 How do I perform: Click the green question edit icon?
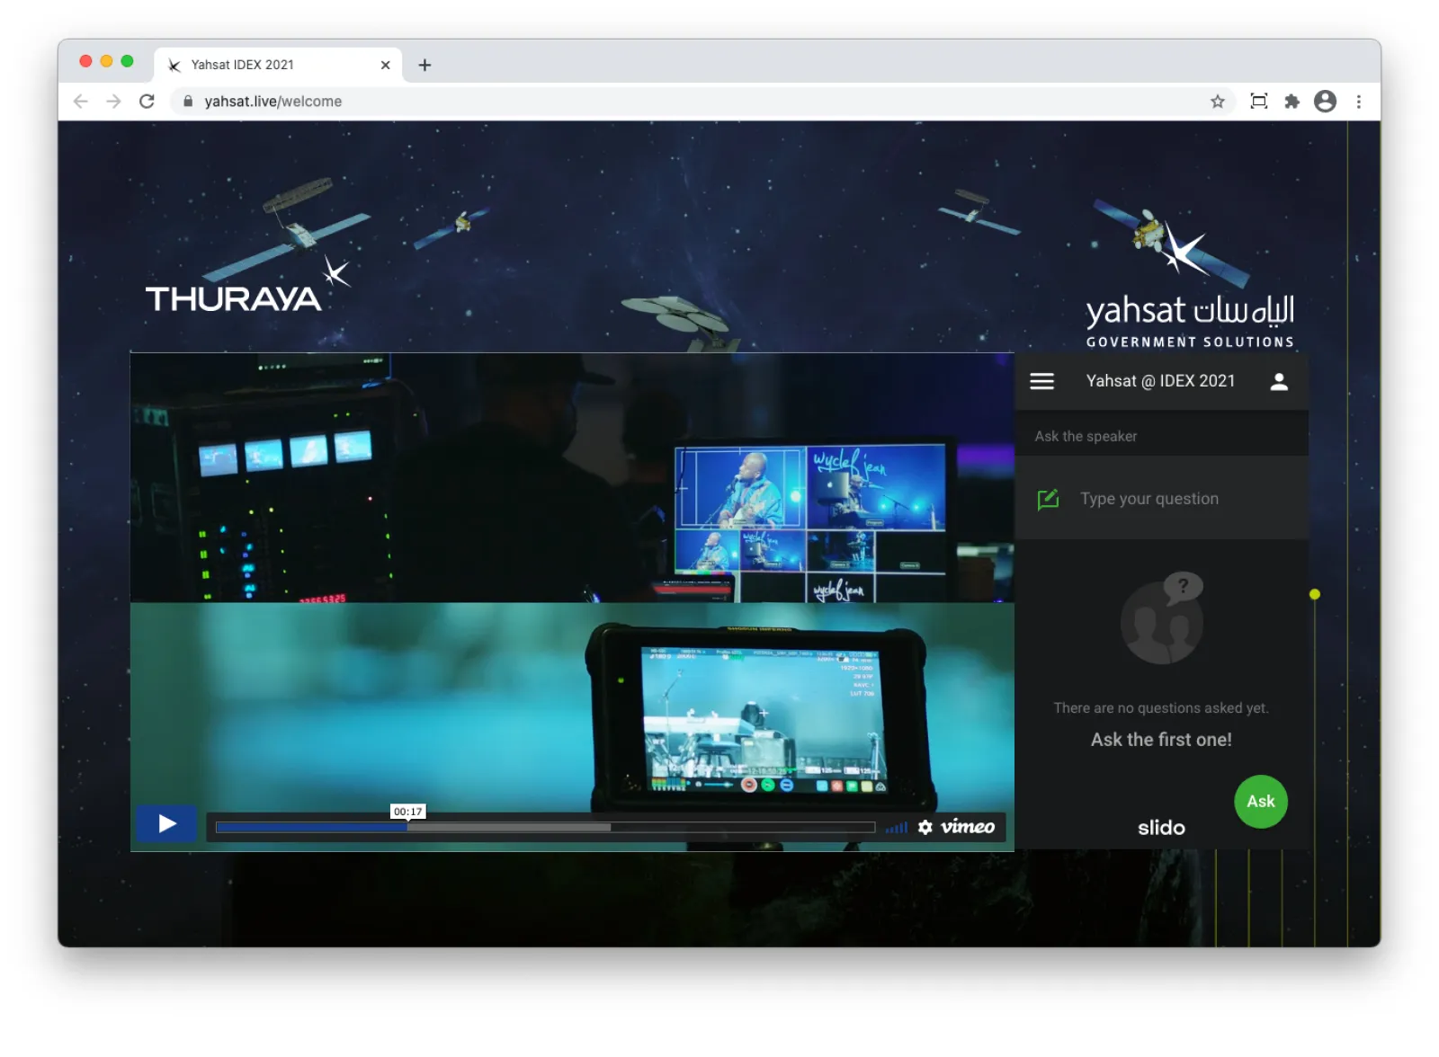tap(1048, 500)
